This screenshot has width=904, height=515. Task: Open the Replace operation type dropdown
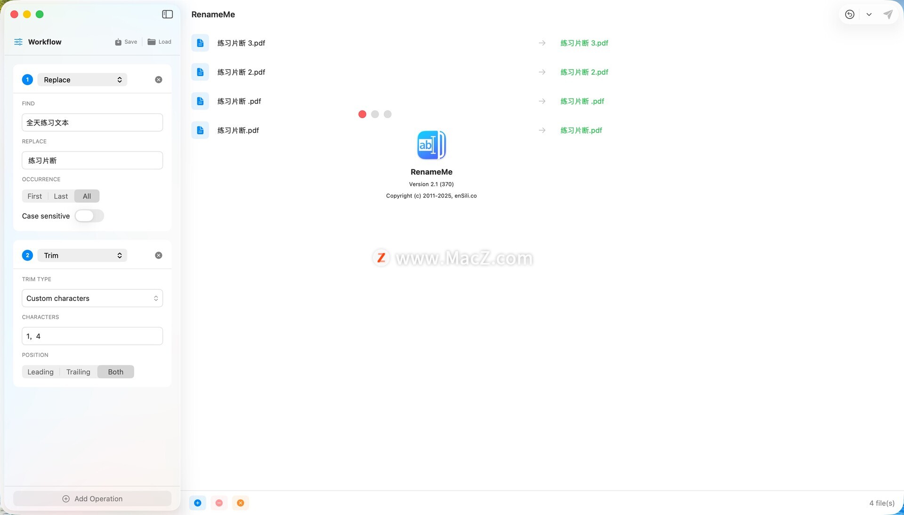click(82, 80)
